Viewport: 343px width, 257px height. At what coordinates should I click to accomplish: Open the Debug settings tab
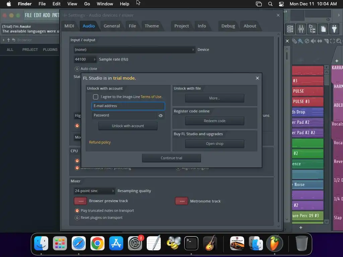pyautogui.click(x=228, y=26)
